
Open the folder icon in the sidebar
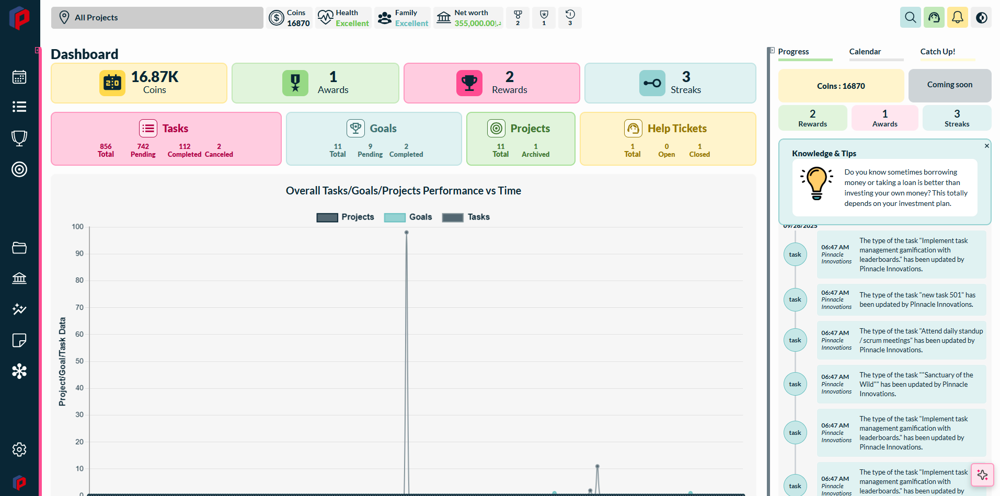tap(19, 248)
